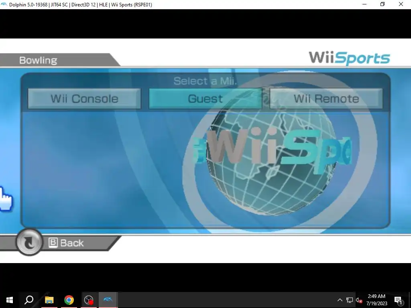Image resolution: width=411 pixels, height=308 pixels.
Task: Open Google Chrome from taskbar
Action: (x=69, y=300)
